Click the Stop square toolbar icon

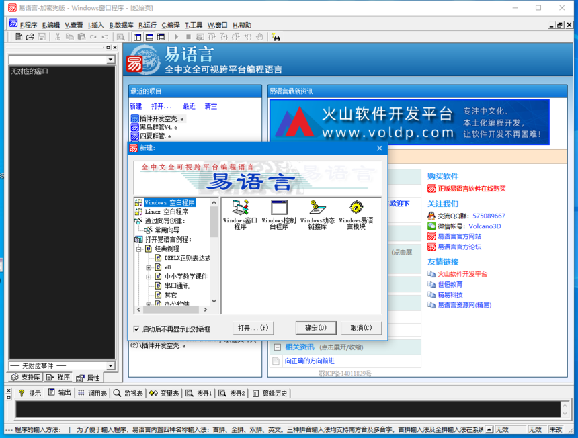[188, 37]
